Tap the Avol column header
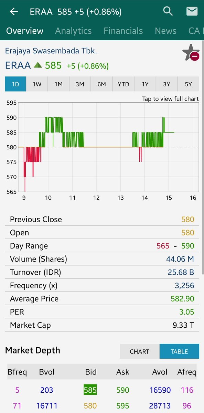Image resolution: width=204 pixels, height=413 pixels. (x=160, y=372)
